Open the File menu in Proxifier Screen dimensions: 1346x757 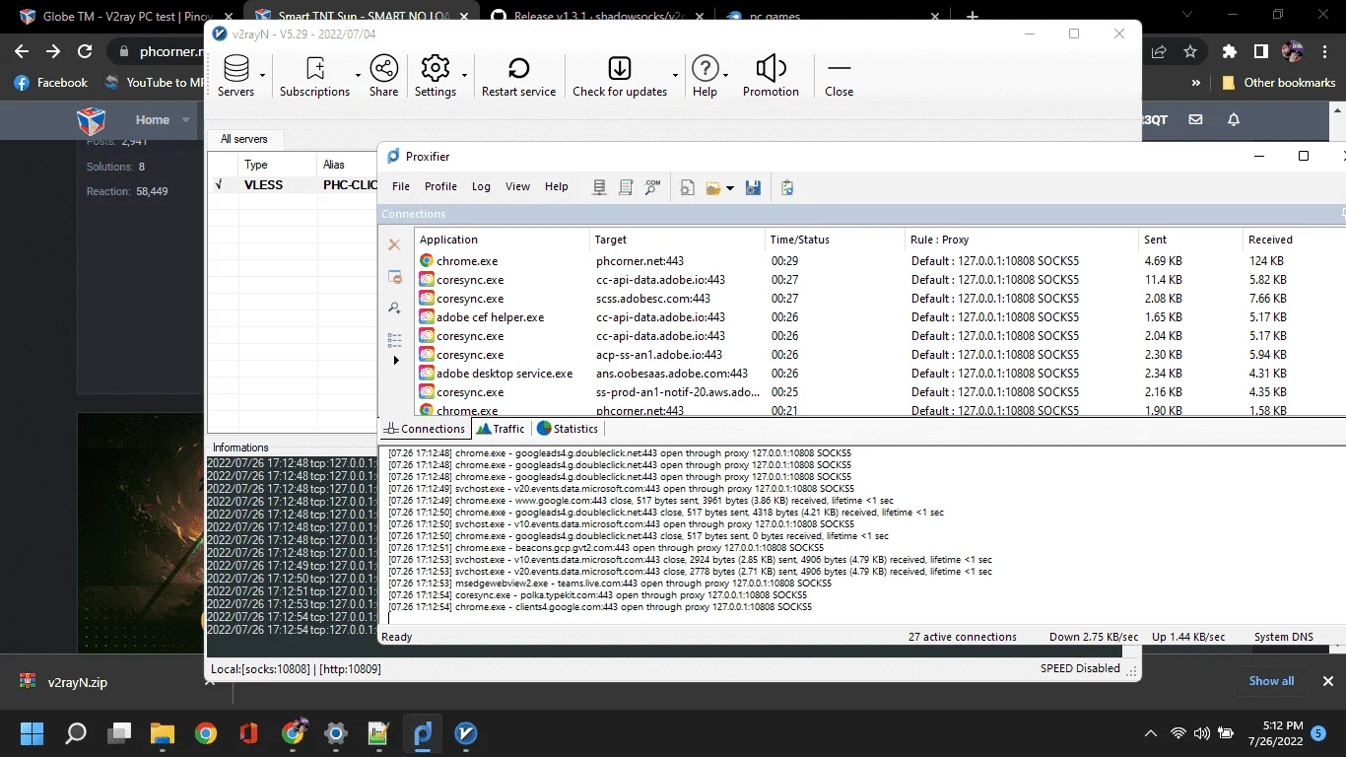click(x=401, y=186)
